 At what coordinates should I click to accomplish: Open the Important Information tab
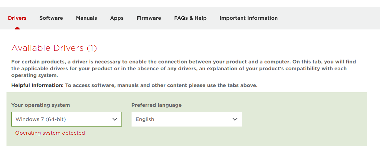pyautogui.click(x=248, y=18)
